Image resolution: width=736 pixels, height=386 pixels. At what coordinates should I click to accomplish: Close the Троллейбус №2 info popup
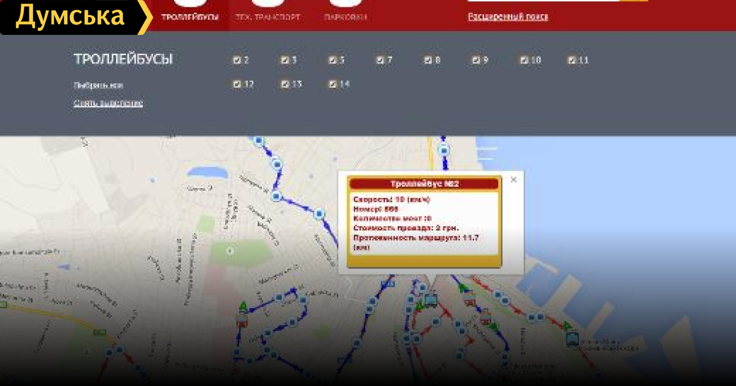pos(514,180)
